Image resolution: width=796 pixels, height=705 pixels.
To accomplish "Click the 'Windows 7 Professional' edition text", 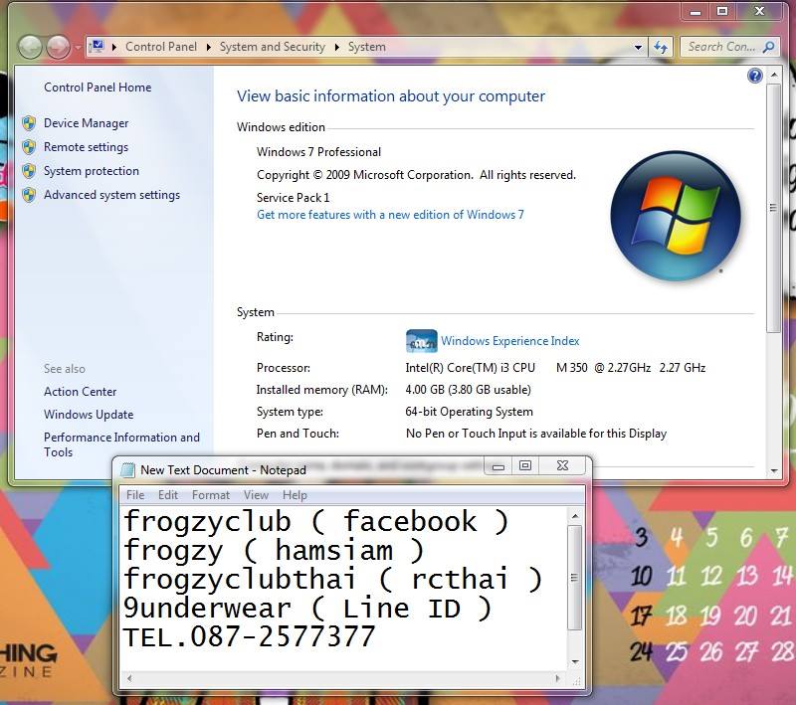I will 318,152.
